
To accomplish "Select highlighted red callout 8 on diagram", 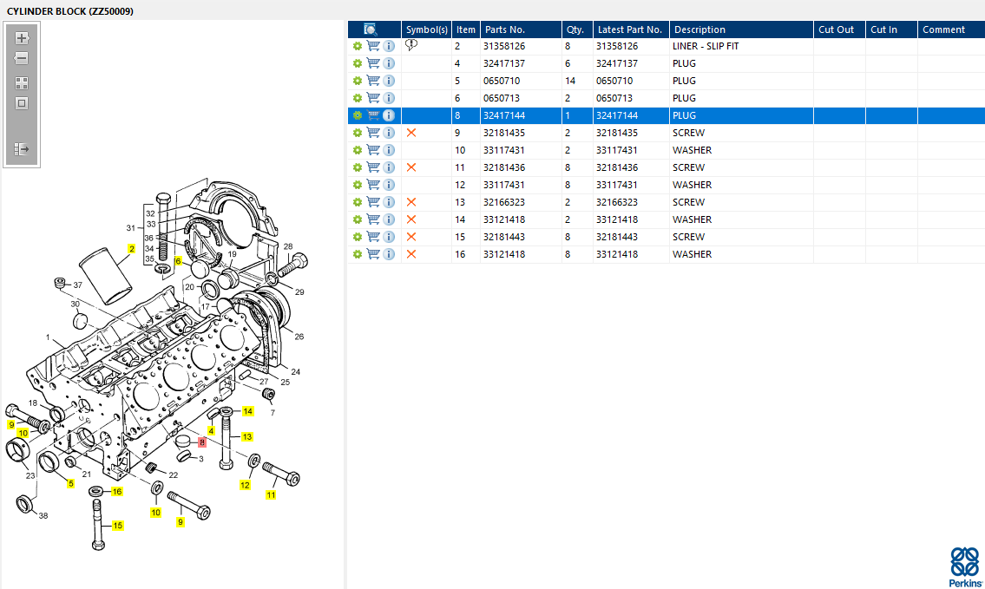I will [201, 442].
